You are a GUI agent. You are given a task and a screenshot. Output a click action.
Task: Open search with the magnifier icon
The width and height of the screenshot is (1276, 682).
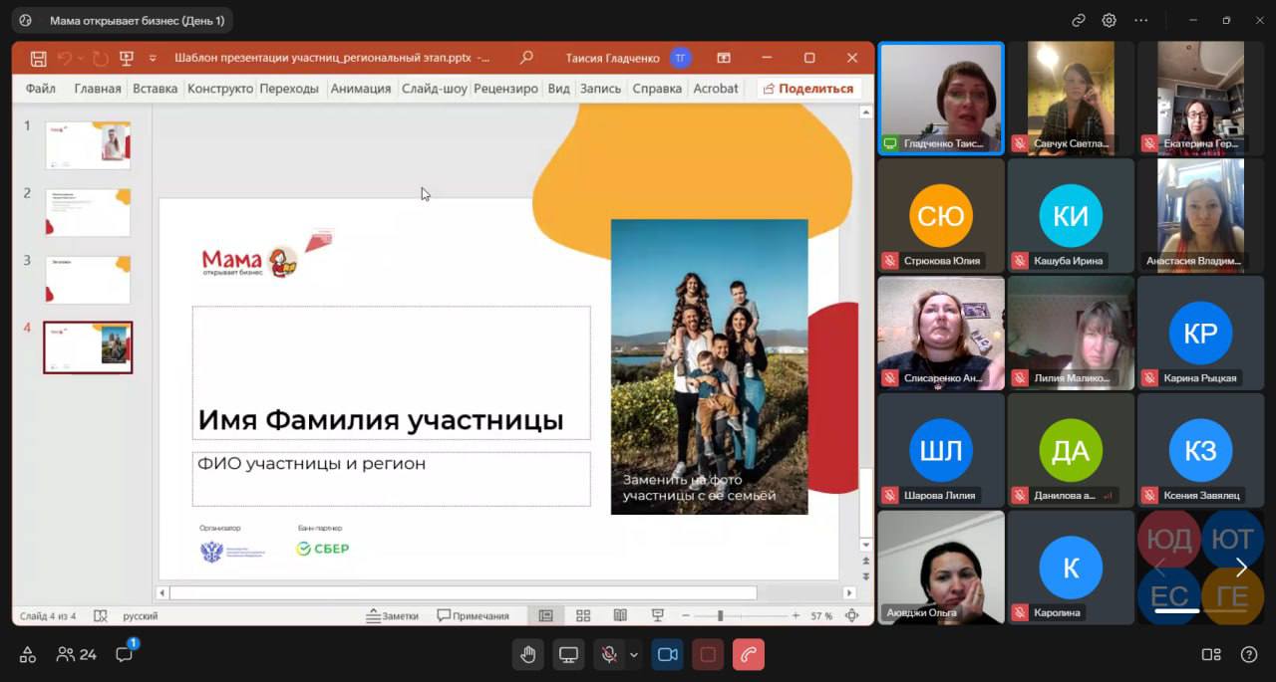526,58
